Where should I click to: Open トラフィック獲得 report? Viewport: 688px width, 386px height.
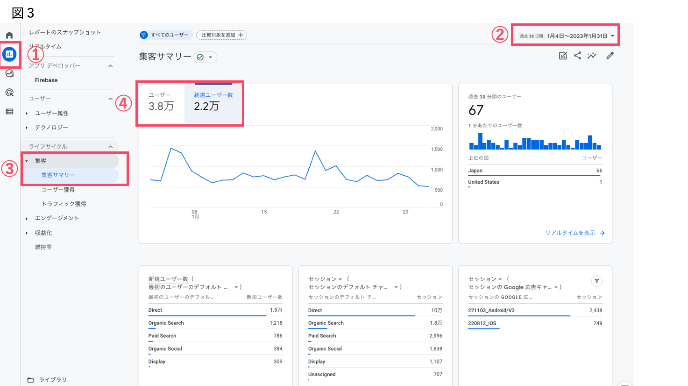64,204
